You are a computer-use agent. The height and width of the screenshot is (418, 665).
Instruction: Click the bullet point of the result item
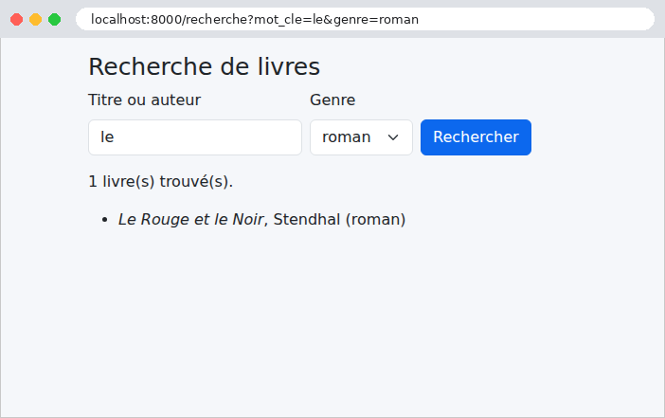tap(105, 220)
